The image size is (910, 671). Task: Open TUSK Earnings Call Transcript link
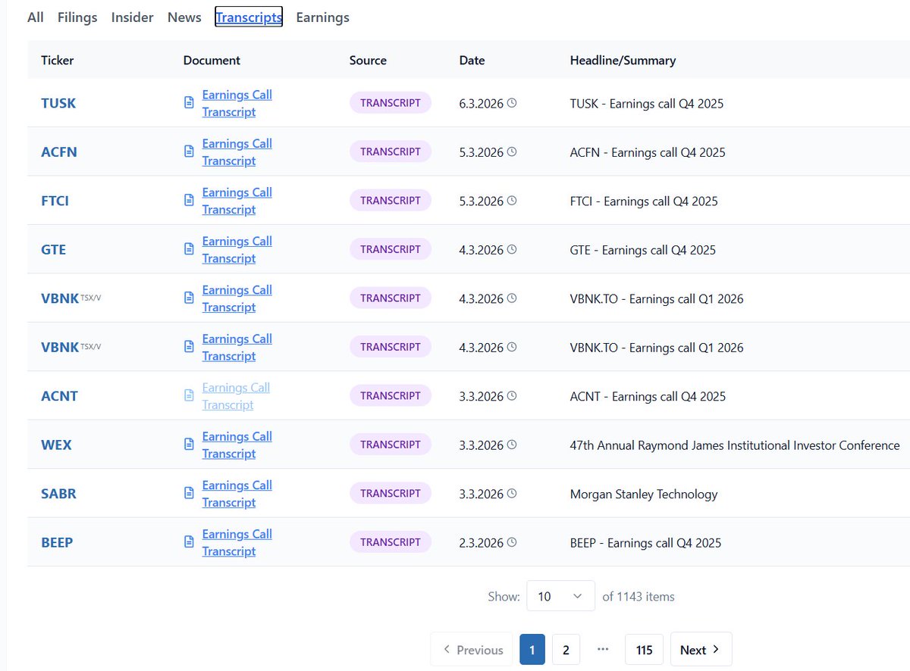point(237,103)
